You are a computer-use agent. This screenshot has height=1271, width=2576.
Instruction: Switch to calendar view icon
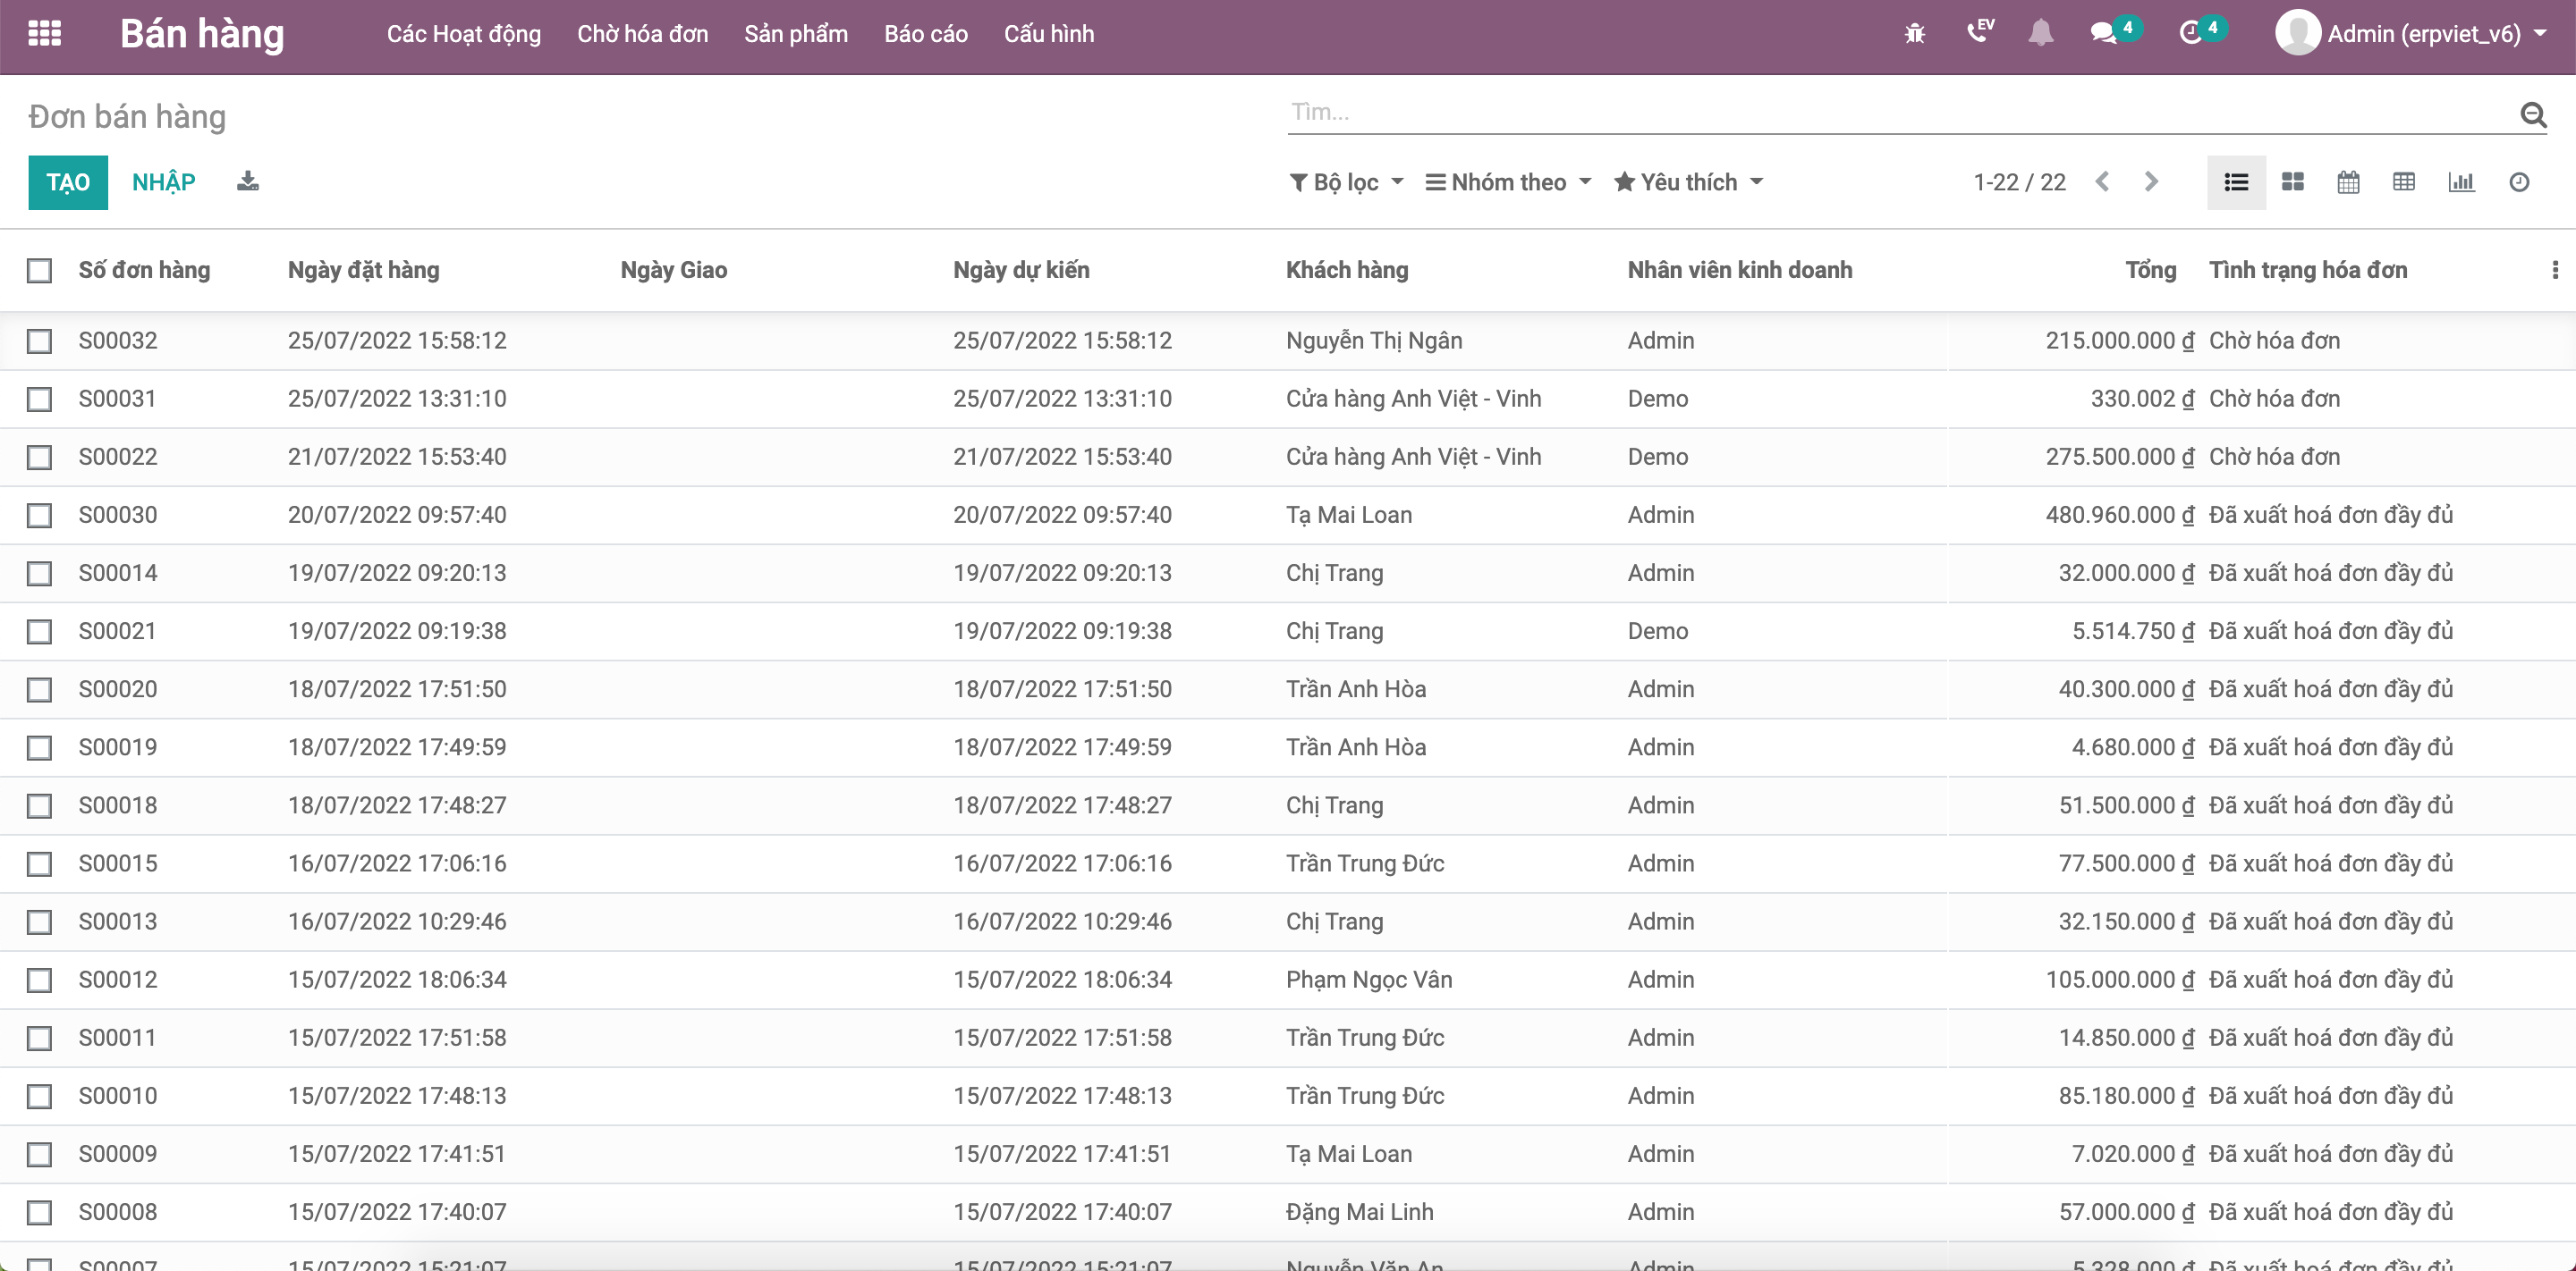2348,181
